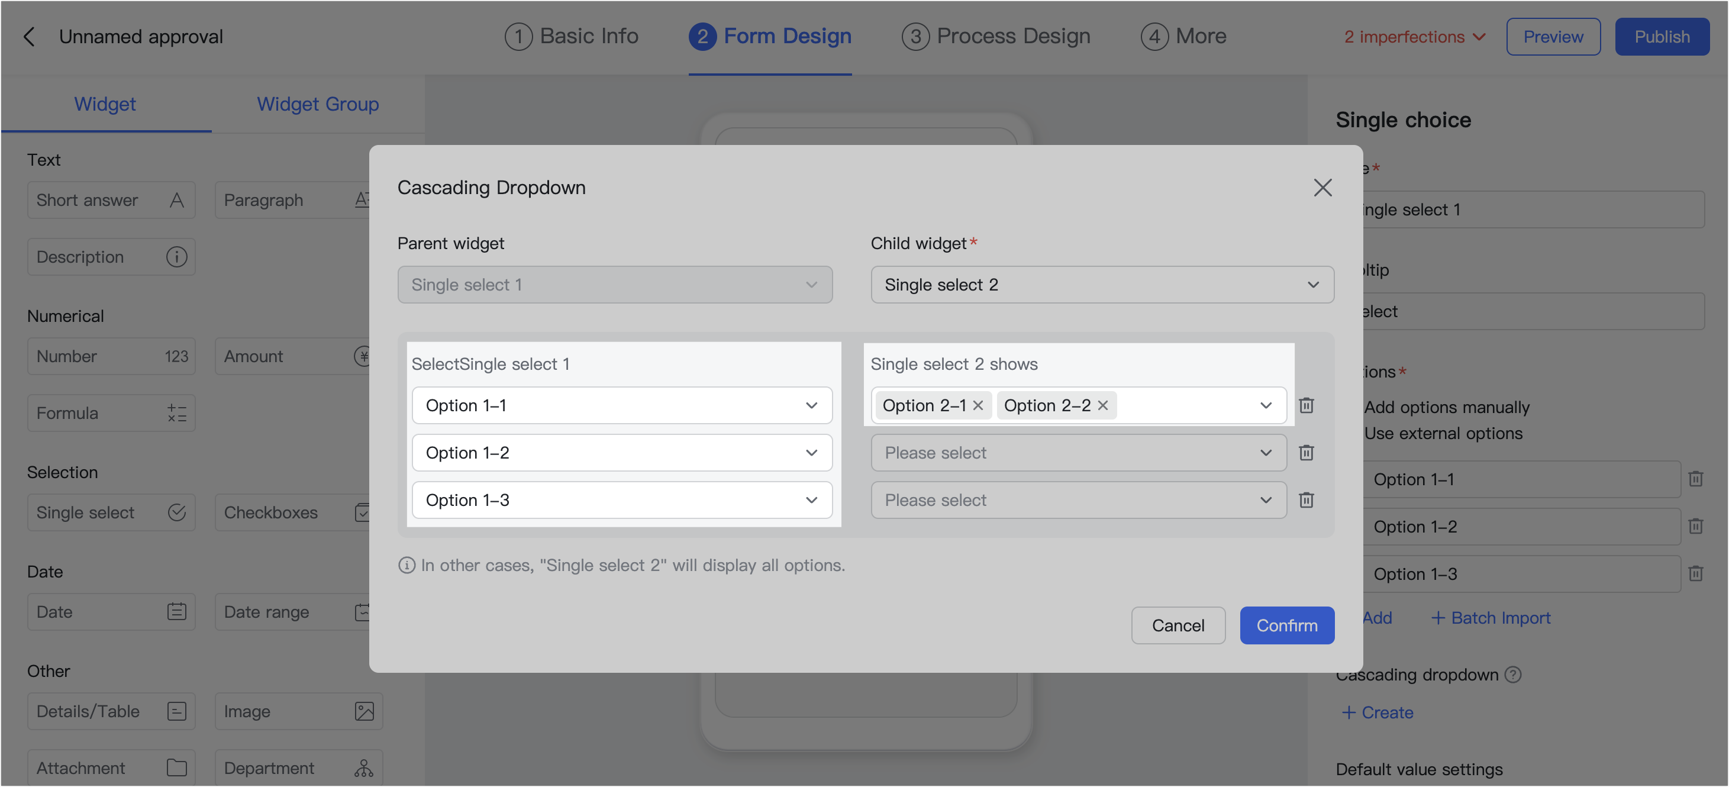The height and width of the screenshot is (787, 1729).
Task: Select Use external options
Action: (x=1443, y=433)
